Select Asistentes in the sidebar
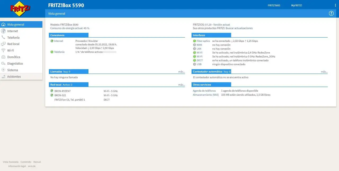 (x=14, y=77)
